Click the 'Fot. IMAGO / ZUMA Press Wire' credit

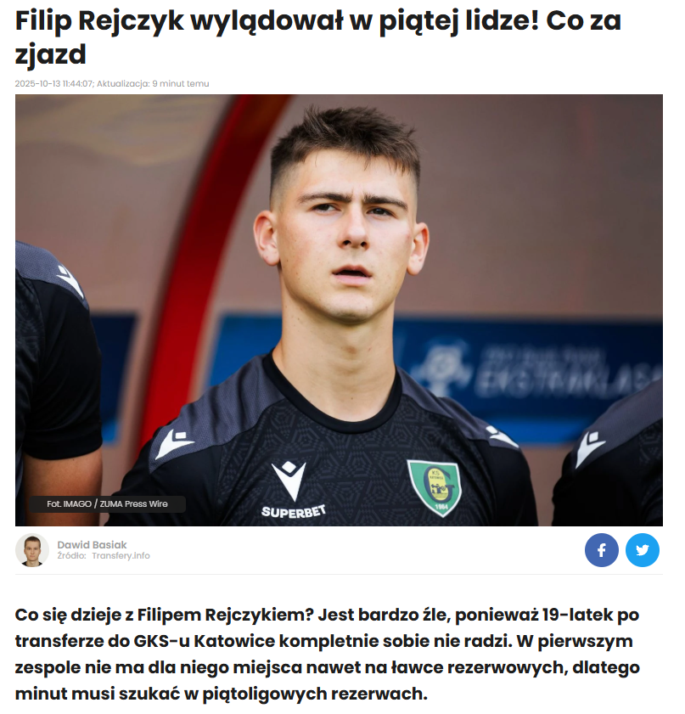108,504
